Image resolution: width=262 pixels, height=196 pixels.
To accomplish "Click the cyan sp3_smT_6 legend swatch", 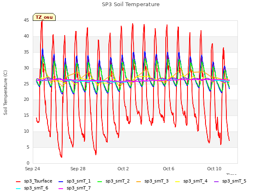I will [18, 189].
